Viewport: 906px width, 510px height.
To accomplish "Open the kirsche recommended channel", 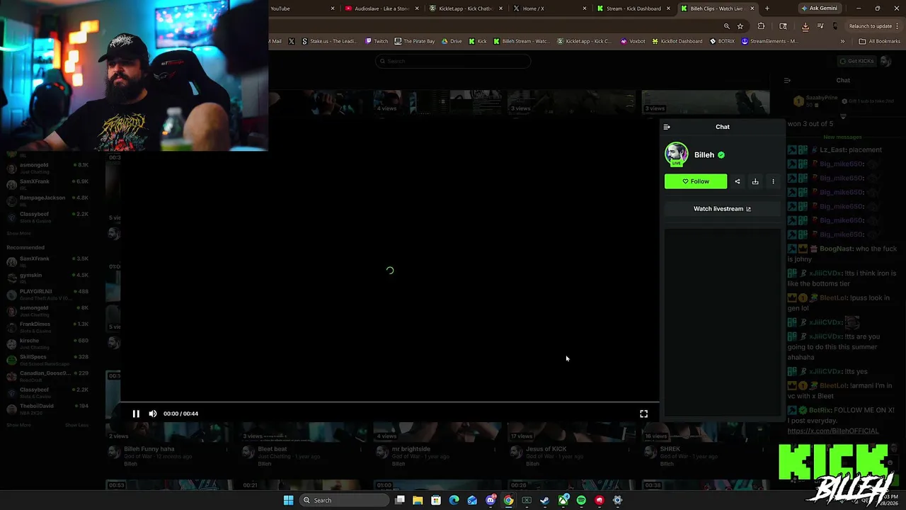I will 48,343.
